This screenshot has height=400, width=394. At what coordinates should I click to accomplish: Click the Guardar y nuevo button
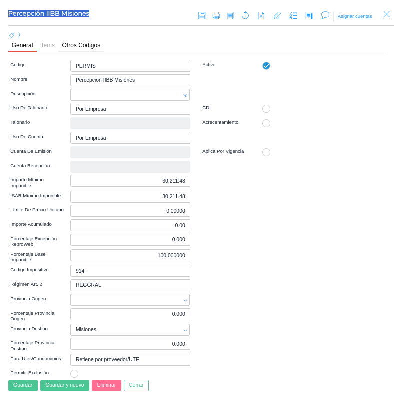tap(65, 385)
